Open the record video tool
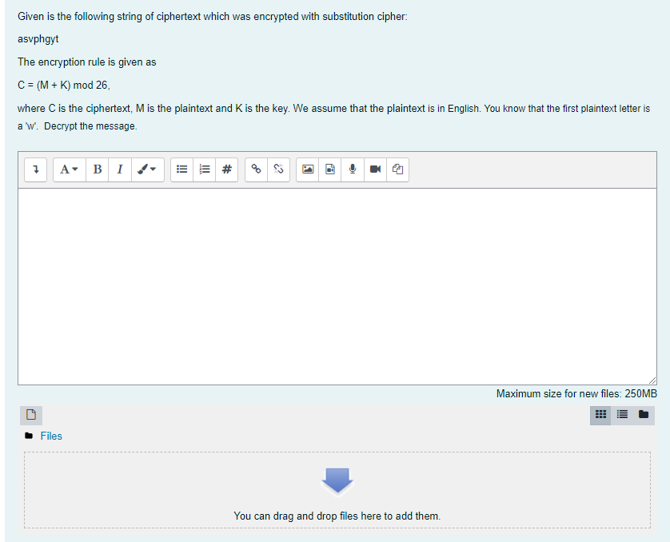This screenshot has height=542, width=670. 375,169
